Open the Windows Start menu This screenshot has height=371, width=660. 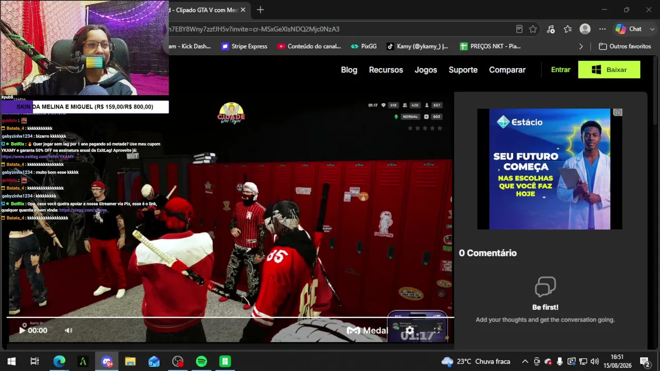pos(11,362)
